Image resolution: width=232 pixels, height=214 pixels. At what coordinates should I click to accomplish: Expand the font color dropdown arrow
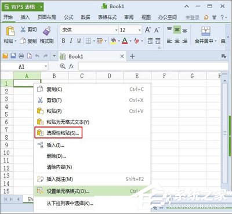click(x=130, y=41)
